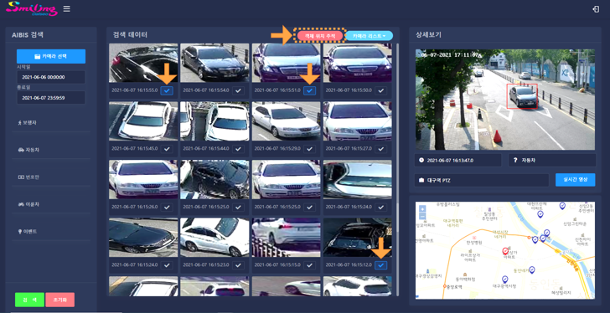Zoom out the map with minus button
The image size is (610, 313).
point(422,216)
